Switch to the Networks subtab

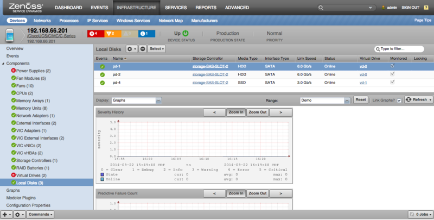pyautogui.click(x=42, y=21)
